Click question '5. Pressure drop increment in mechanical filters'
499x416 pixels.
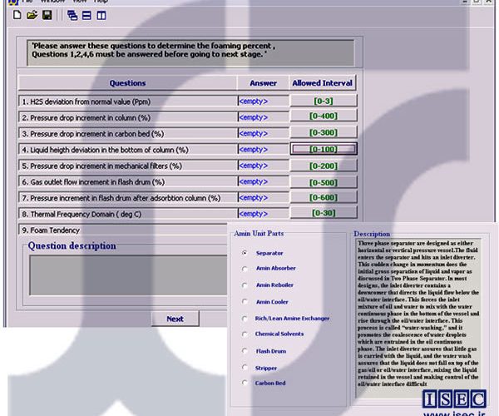click(x=128, y=166)
